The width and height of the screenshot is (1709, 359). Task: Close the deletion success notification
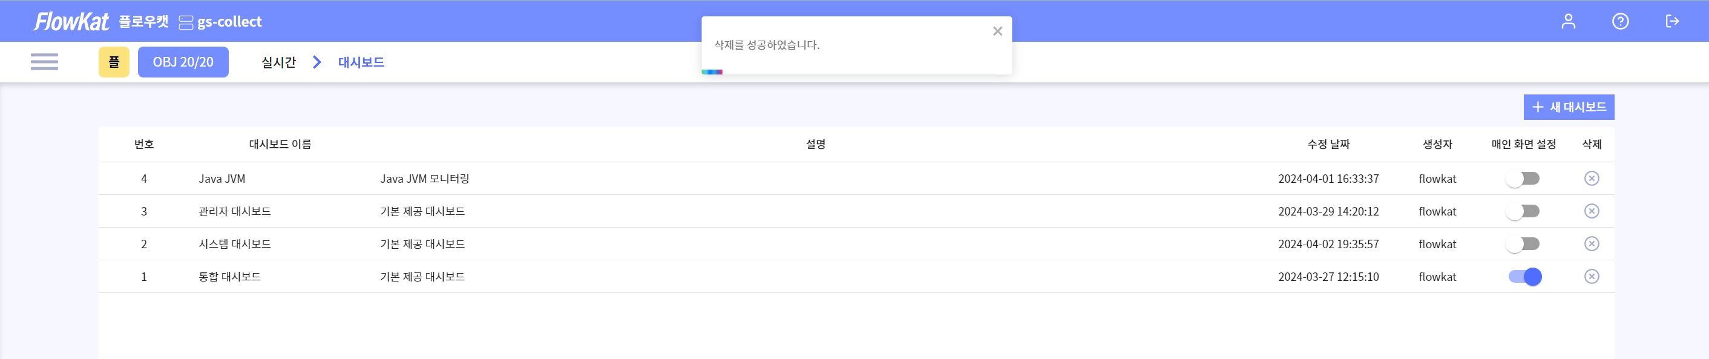click(x=997, y=31)
